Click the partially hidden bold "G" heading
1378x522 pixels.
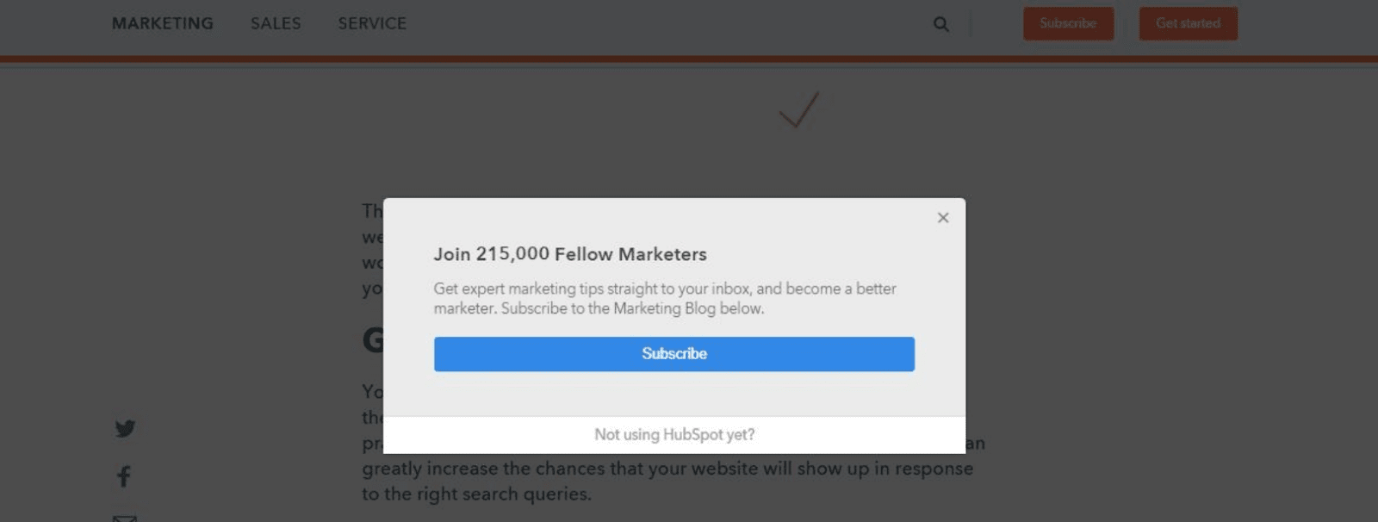(x=372, y=340)
